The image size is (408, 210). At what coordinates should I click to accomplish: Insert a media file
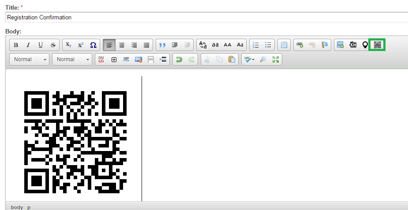(x=353, y=45)
